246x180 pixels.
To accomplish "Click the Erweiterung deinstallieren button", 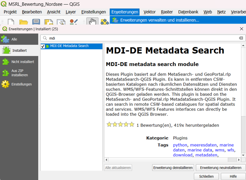I will [x=173, y=168].
